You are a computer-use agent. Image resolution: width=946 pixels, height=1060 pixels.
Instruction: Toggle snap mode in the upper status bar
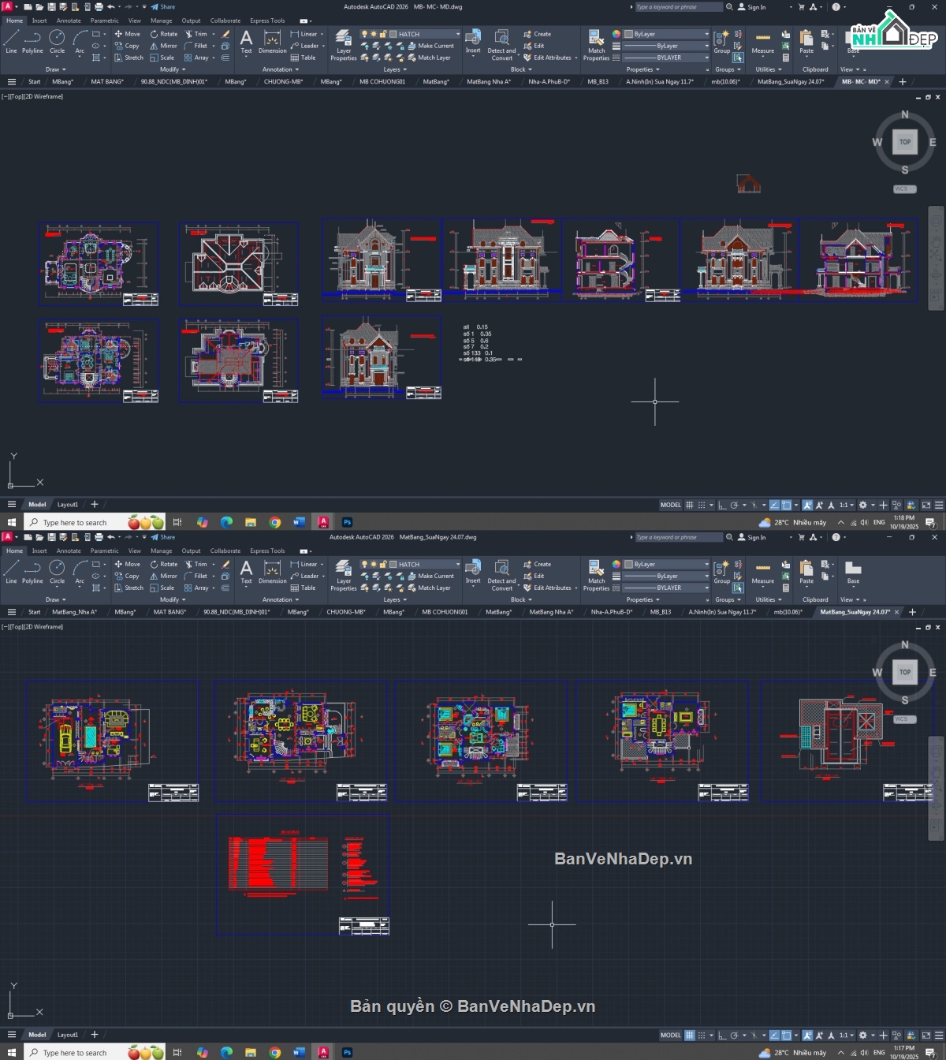point(702,506)
